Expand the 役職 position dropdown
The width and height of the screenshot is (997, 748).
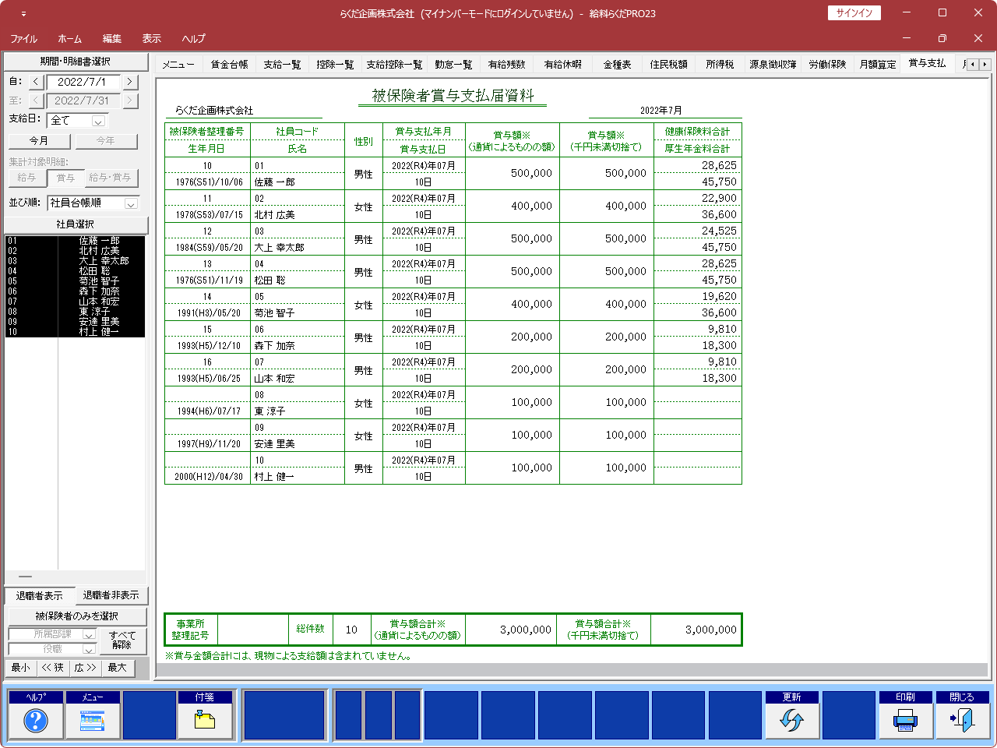(x=89, y=649)
